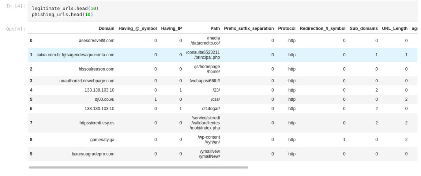Click the horizontal scrollbar under the table

tap(138, 167)
